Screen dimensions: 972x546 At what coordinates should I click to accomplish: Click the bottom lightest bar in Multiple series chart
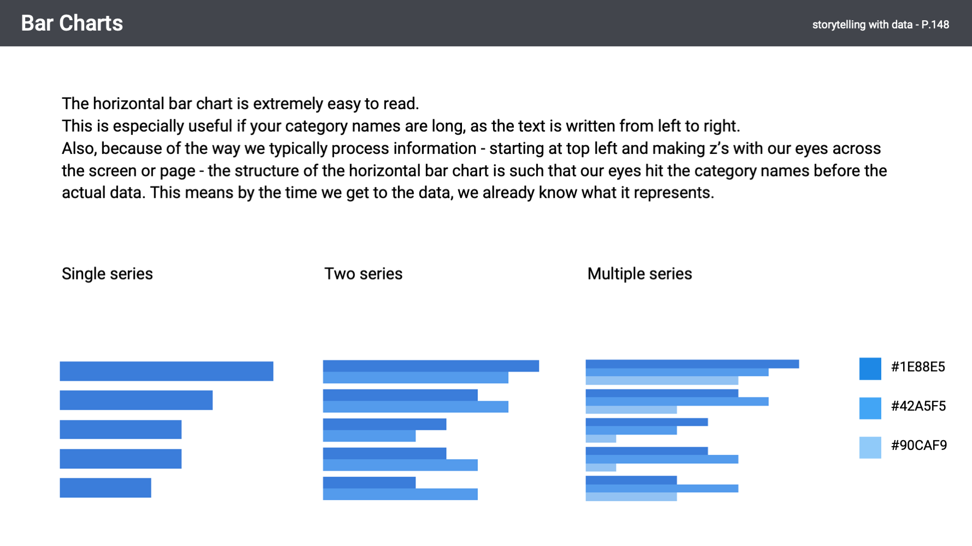pyautogui.click(x=631, y=497)
